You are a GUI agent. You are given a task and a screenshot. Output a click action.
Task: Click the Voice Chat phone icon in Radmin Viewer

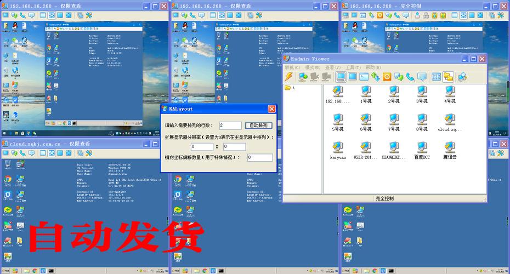(x=410, y=77)
